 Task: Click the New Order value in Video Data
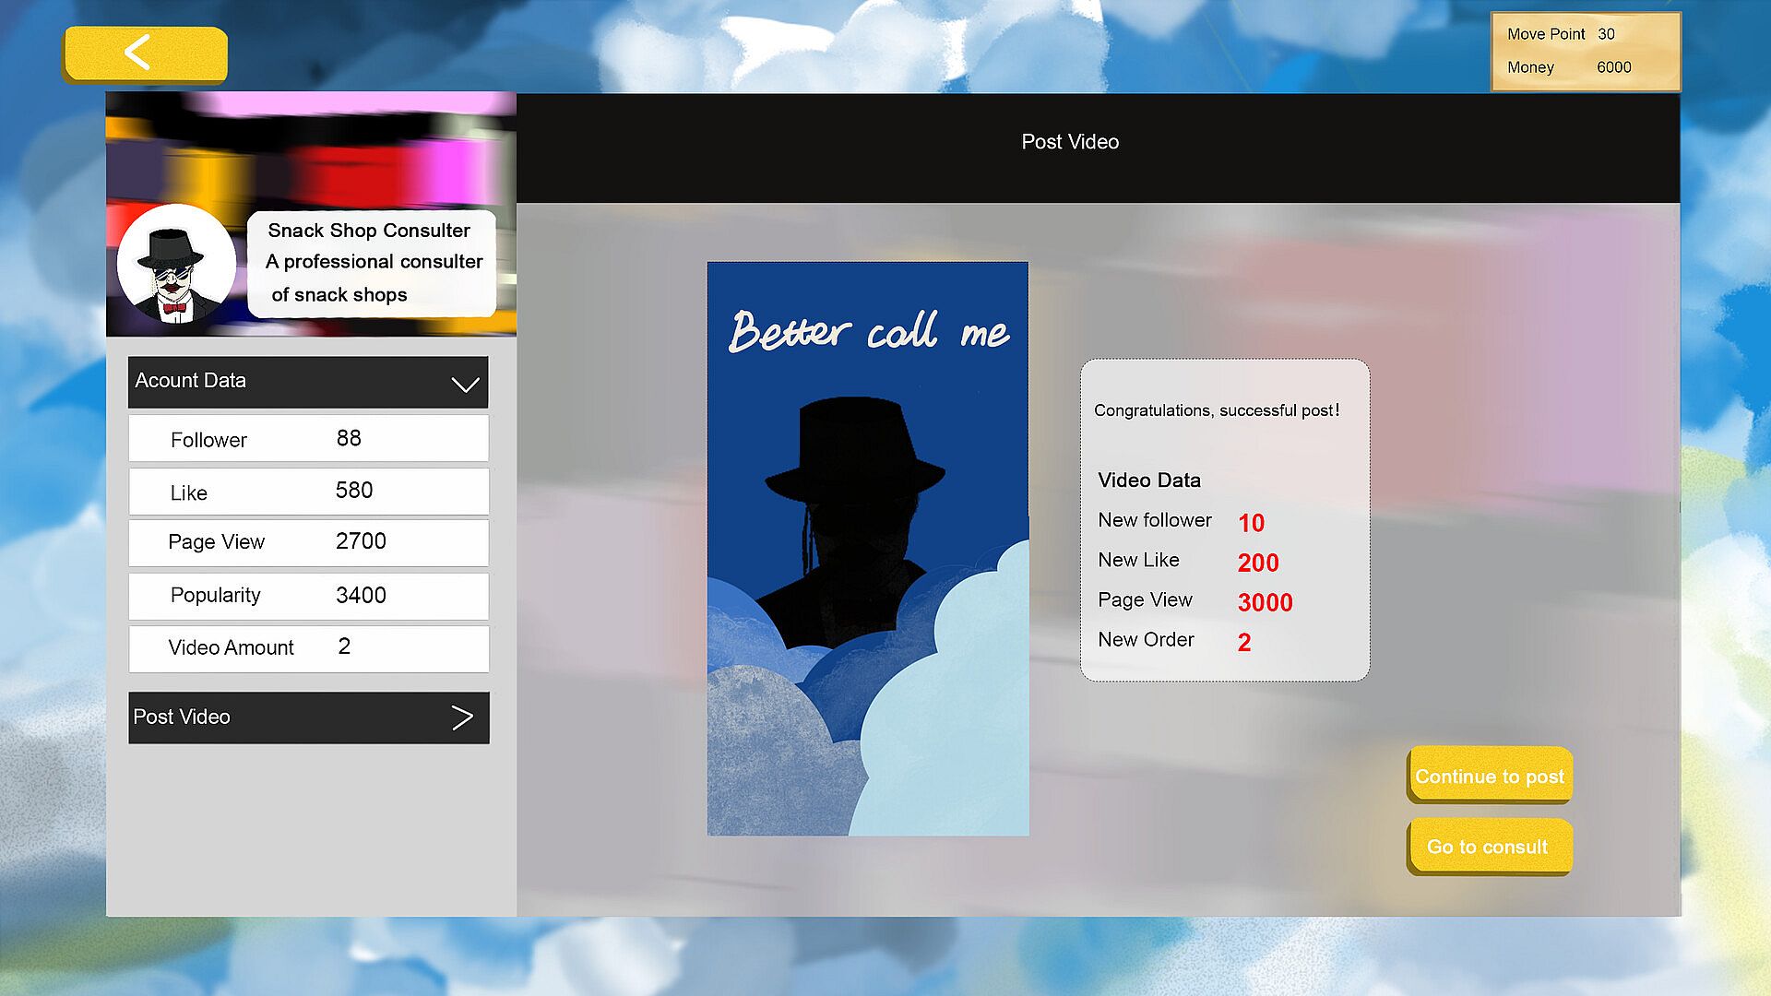(1244, 643)
